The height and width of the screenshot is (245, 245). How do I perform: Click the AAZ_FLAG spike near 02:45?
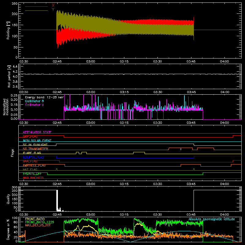57,169
